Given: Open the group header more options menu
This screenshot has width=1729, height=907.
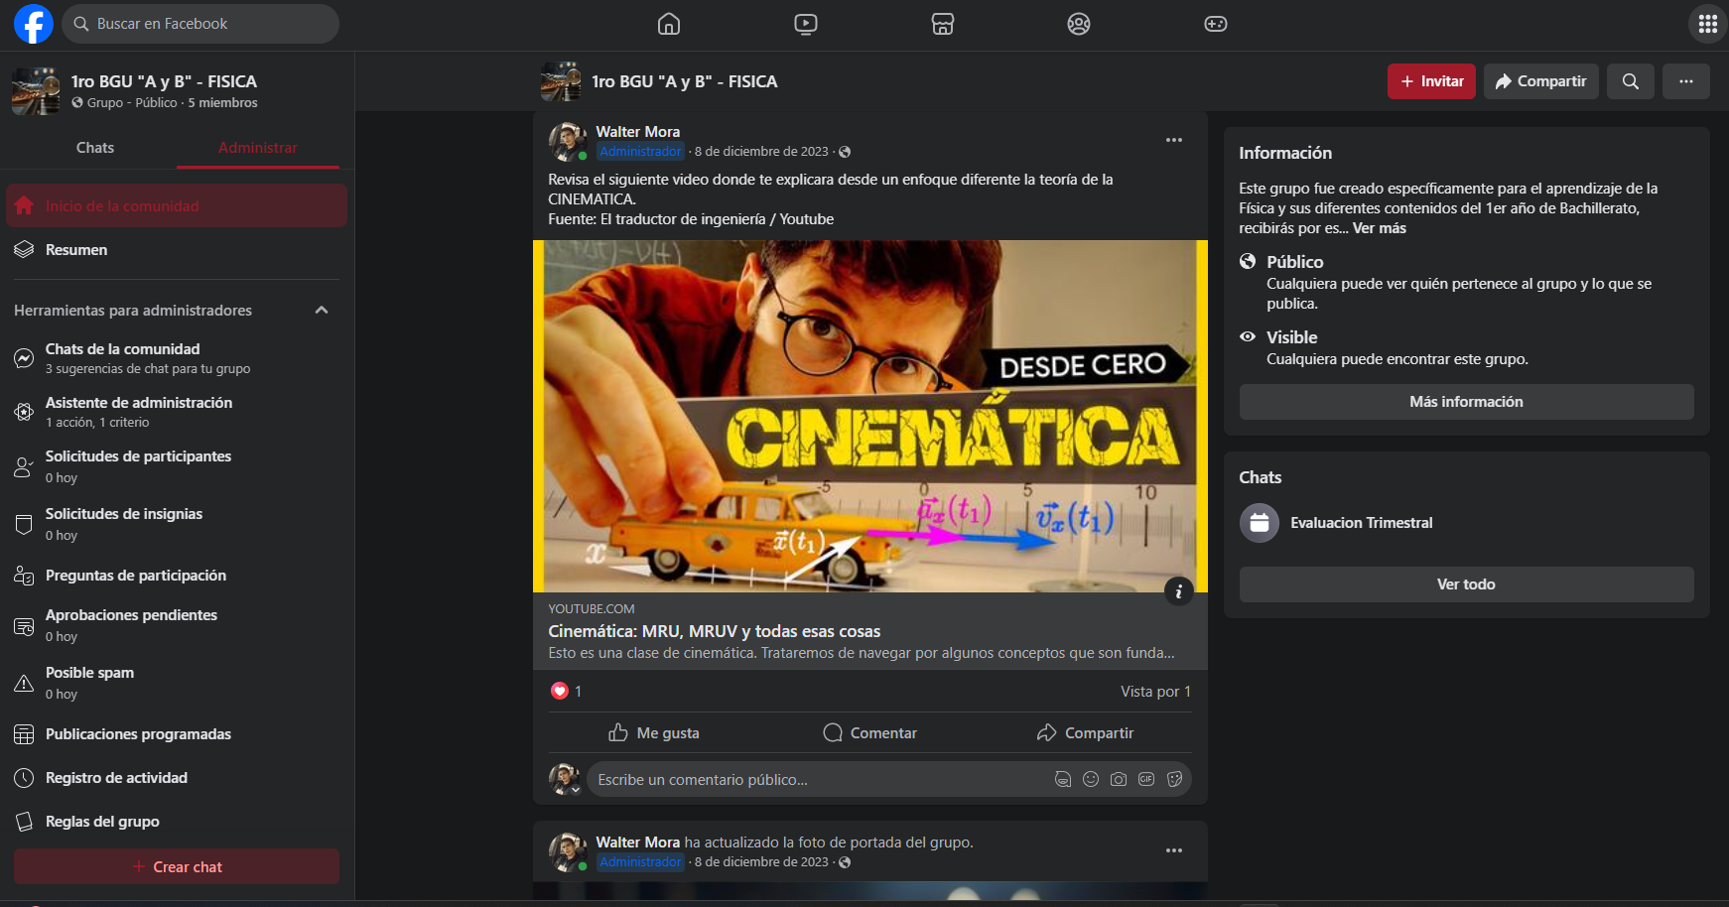Looking at the screenshot, I should 1685,81.
